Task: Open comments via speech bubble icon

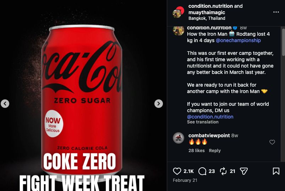Action: click(x=202, y=171)
